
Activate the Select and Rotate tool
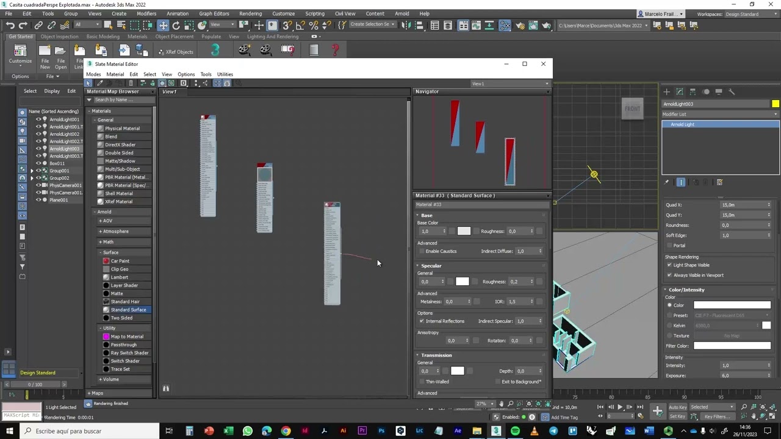click(176, 25)
